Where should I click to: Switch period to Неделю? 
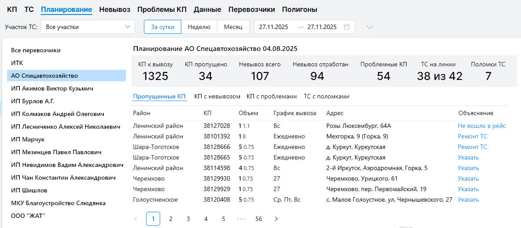point(199,27)
